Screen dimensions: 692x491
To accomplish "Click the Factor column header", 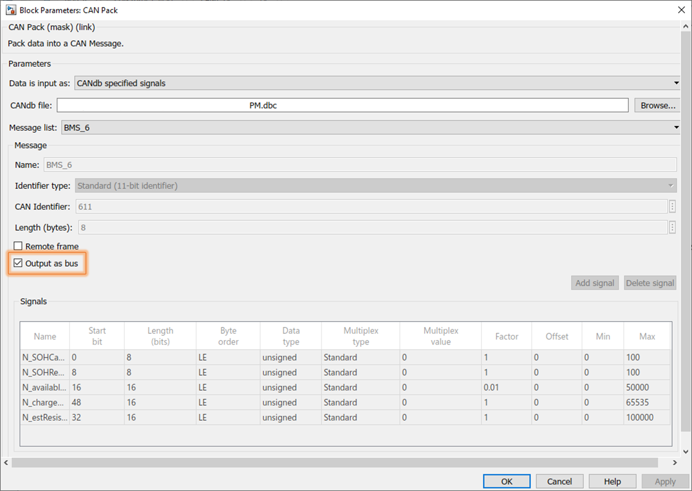I will (507, 336).
